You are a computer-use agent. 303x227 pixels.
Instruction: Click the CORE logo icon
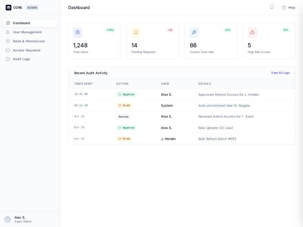coord(8,7)
